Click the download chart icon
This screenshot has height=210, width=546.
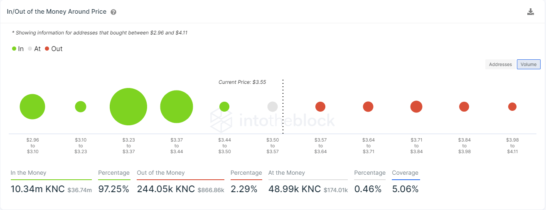click(530, 12)
